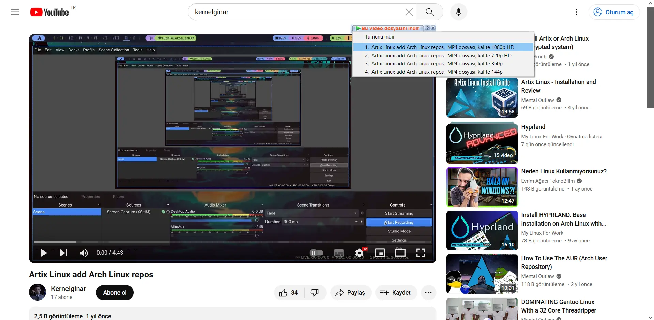Close the download bar with its X
654x320 pixels.
[x=433, y=28]
